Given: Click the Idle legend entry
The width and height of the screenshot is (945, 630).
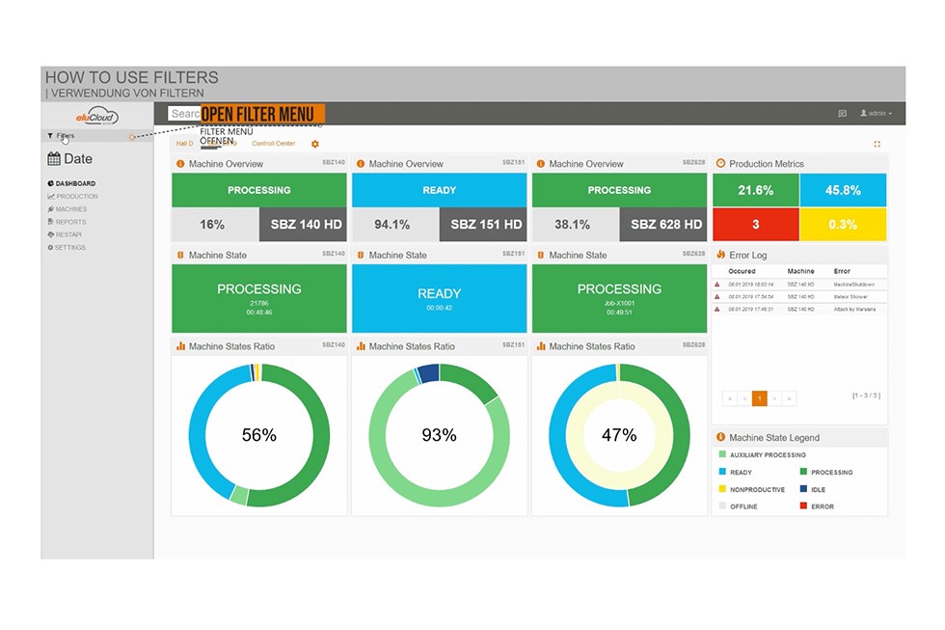Looking at the screenshot, I should point(813,489).
